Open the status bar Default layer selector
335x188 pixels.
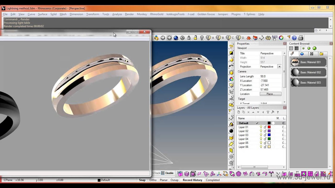(x=104, y=180)
